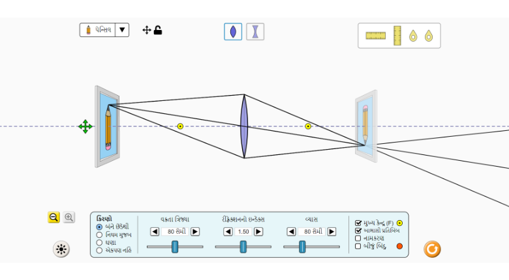Uncheck the મુખ્ય કેન્દ્ર (F) checkbox
This screenshot has width=509, height=280.
point(358,223)
